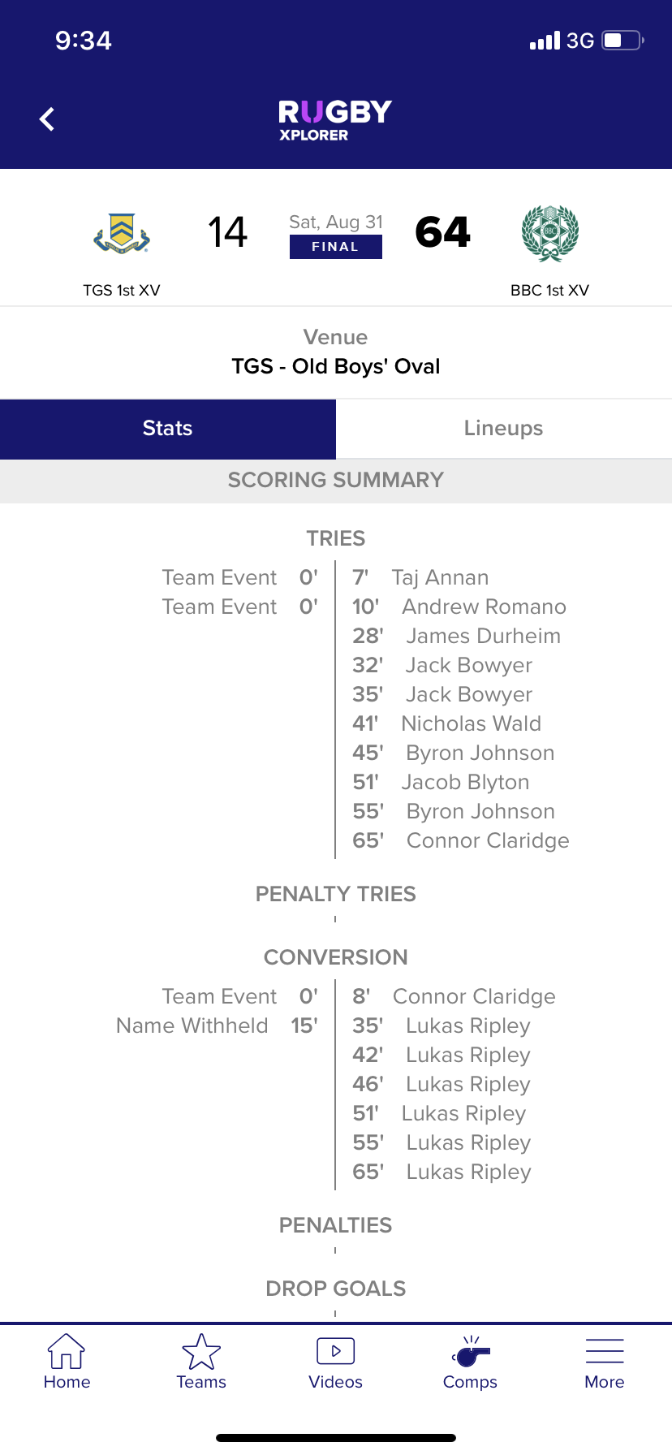Tap the BBC 1st XV wreath logo
Viewport: 672px width, 1455px height.
click(x=549, y=234)
